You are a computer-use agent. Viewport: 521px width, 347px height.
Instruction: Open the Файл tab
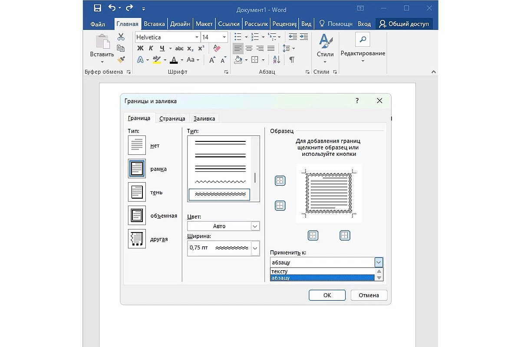coord(98,24)
